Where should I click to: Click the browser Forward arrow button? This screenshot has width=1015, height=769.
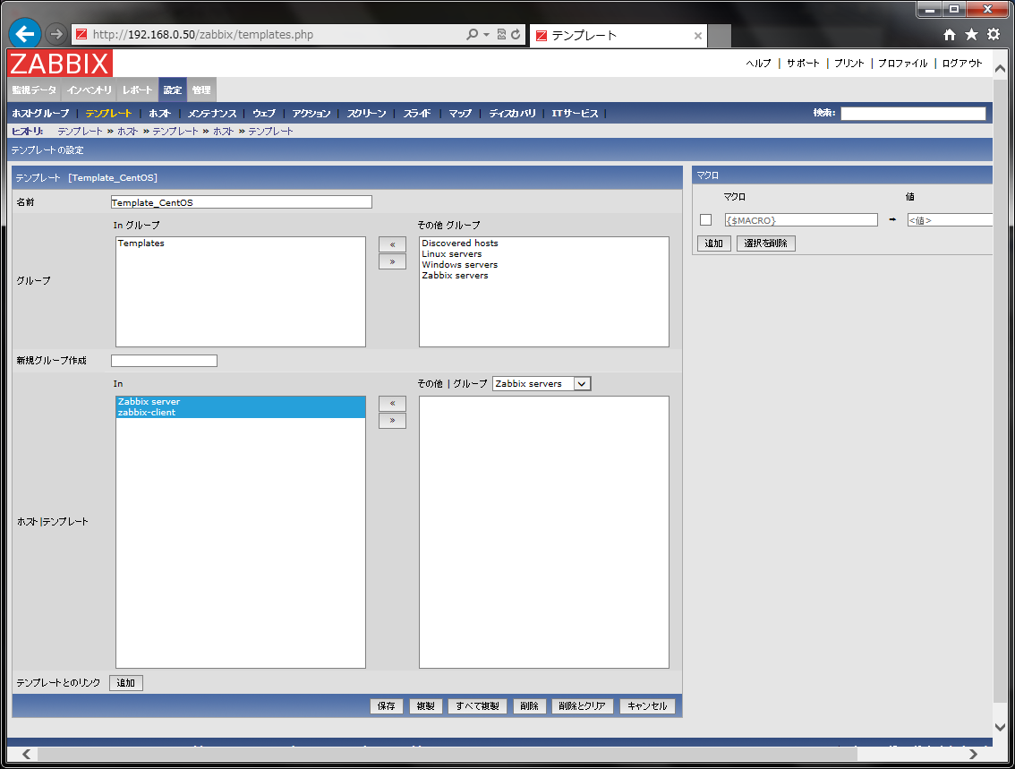tap(56, 34)
